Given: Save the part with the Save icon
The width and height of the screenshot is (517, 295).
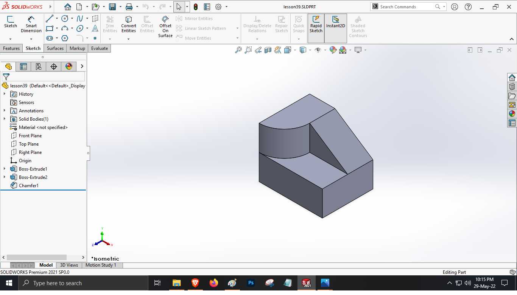Looking at the screenshot, I should [112, 7].
